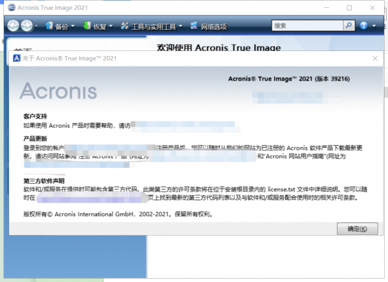
Task: Close the Acronis True Image 2021 main window
Action: point(372,8)
